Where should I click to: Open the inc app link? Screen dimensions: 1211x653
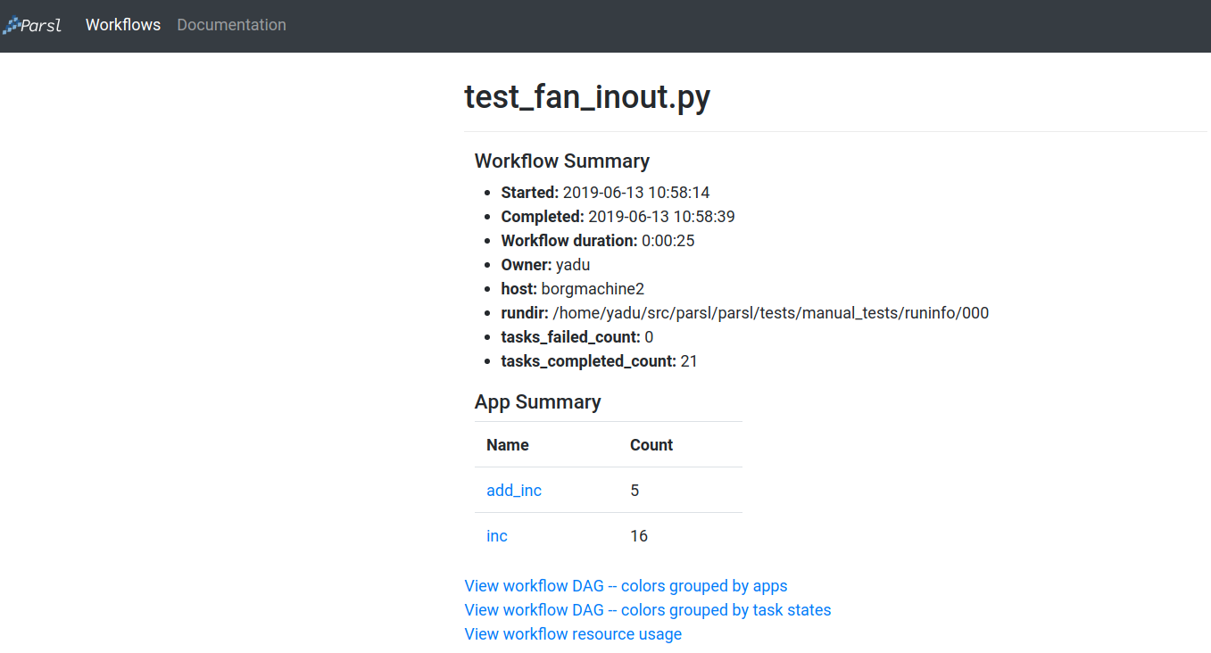click(497, 535)
